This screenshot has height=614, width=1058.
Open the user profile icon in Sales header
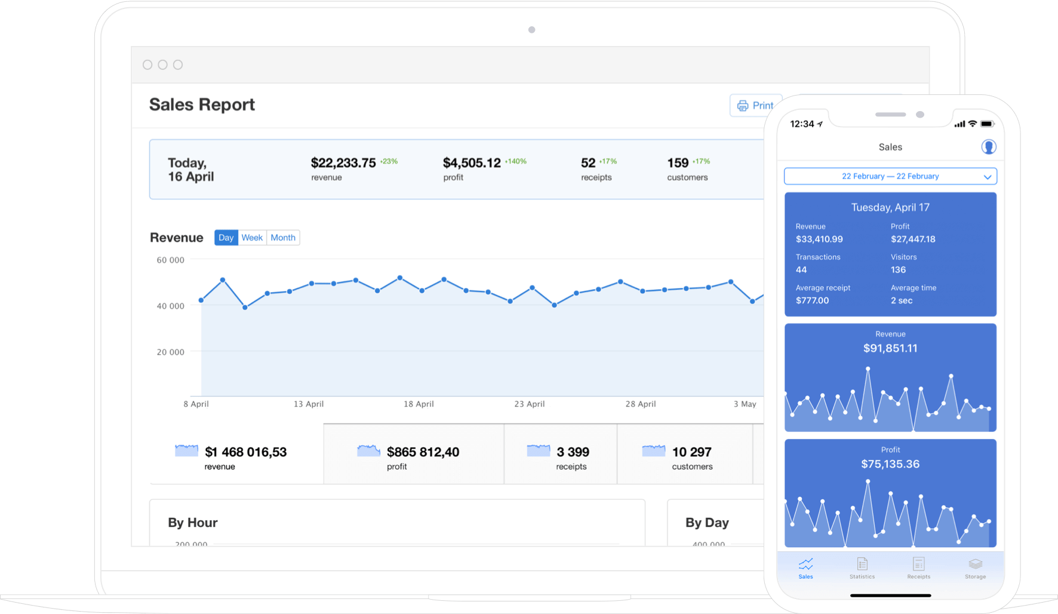point(988,147)
